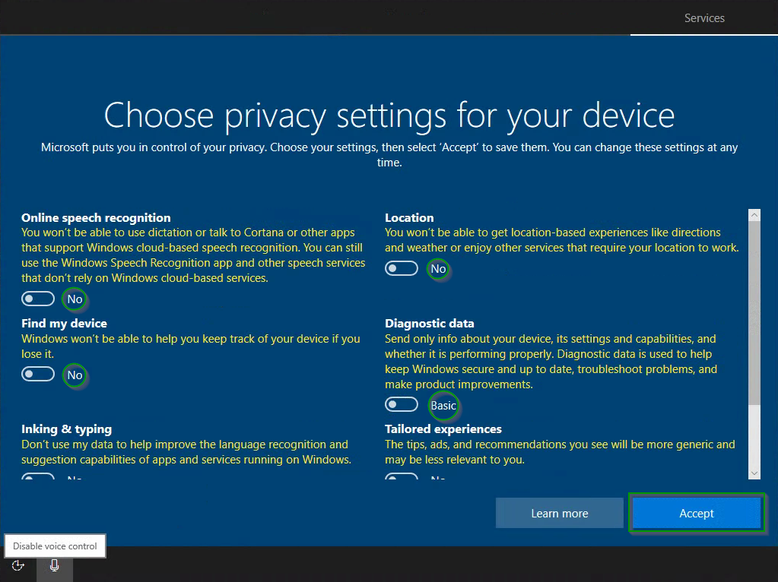Click the scrollbar up arrow

click(754, 216)
